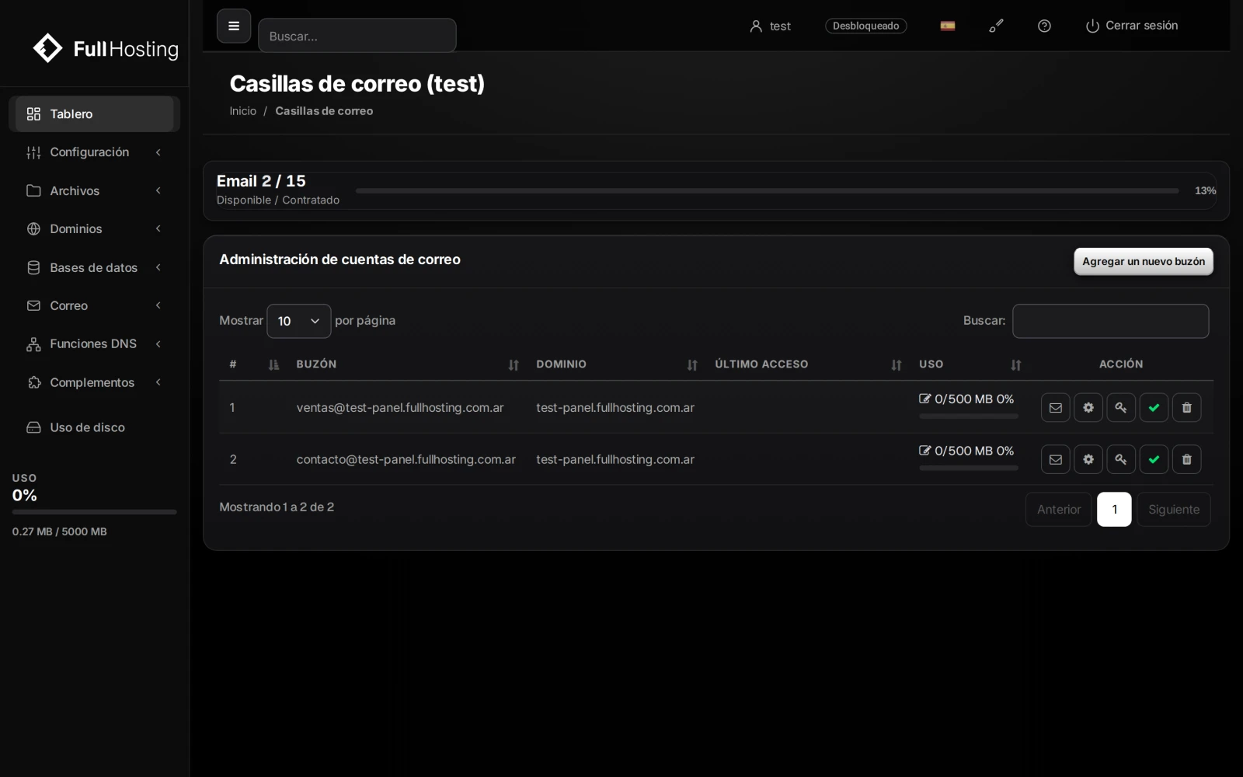
Task: Click the sidebar disk usage bar
Action: click(x=94, y=512)
